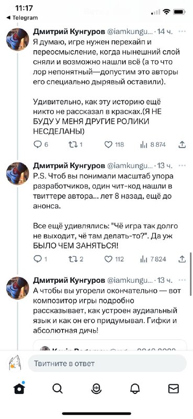Image resolution: width=193 pixels, height=419 pixels.
Task: Open more options on third tweet
Action: tap(182, 280)
